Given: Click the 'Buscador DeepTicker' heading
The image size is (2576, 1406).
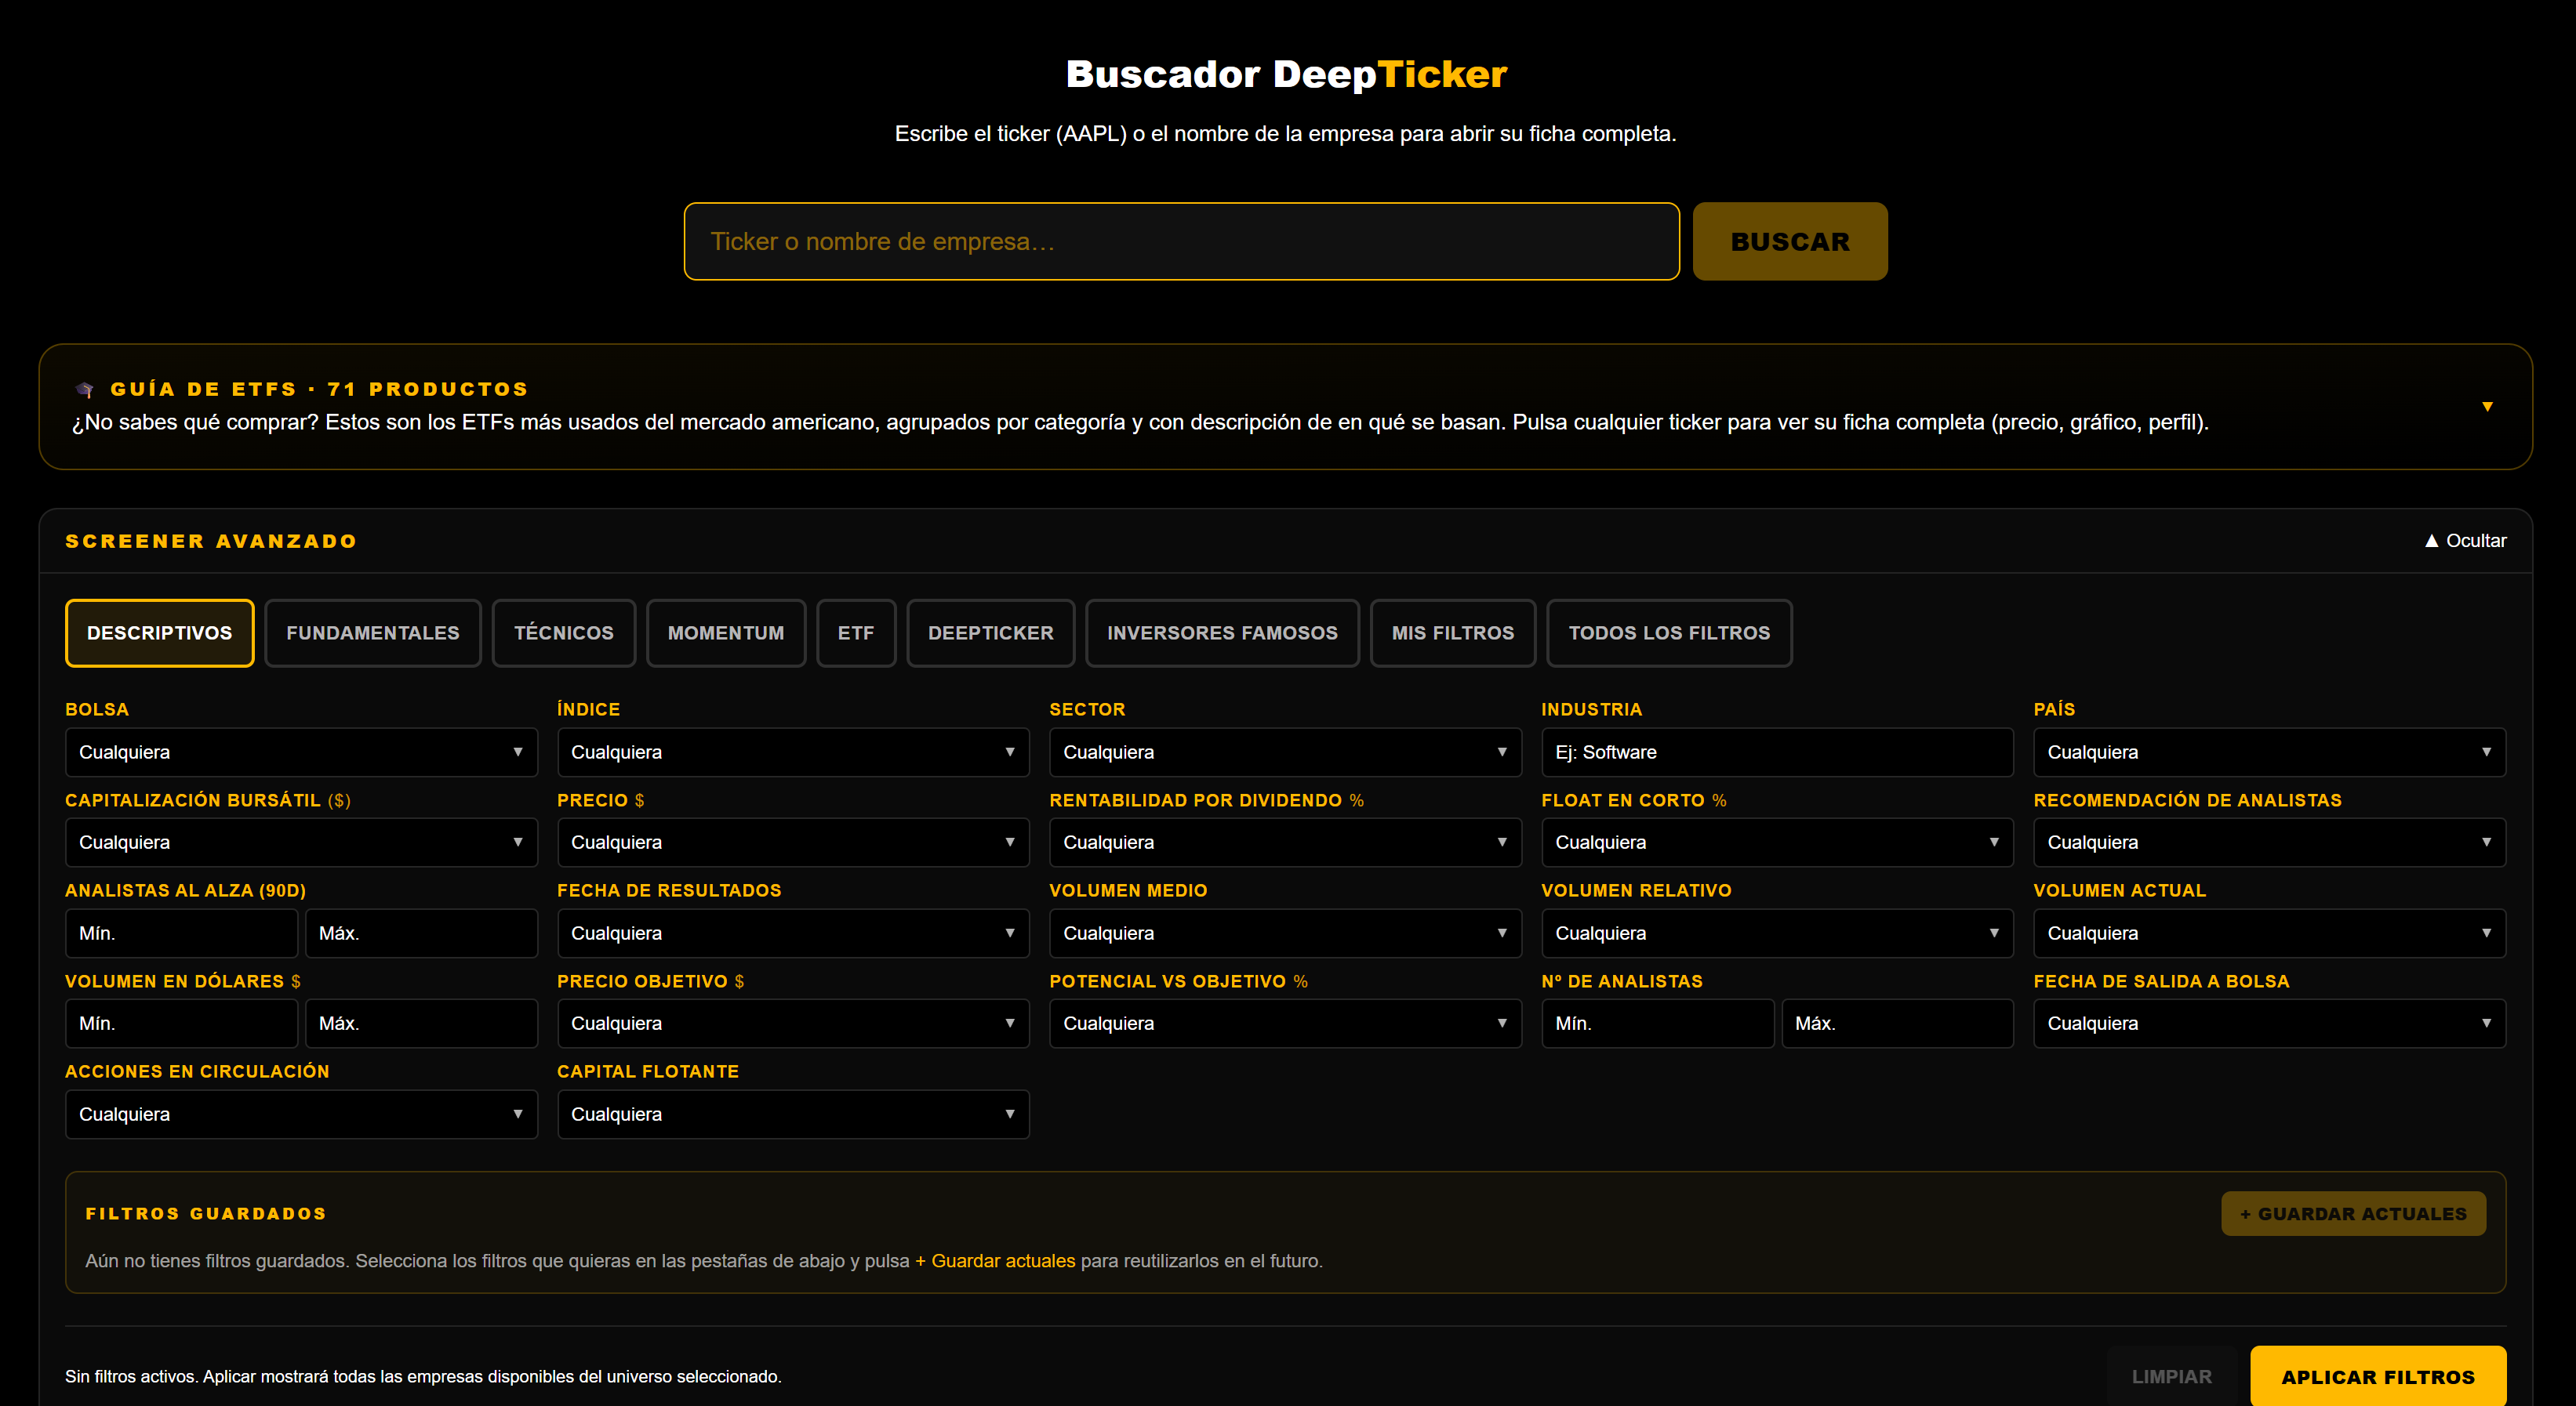Looking at the screenshot, I should pyautogui.click(x=1287, y=74).
